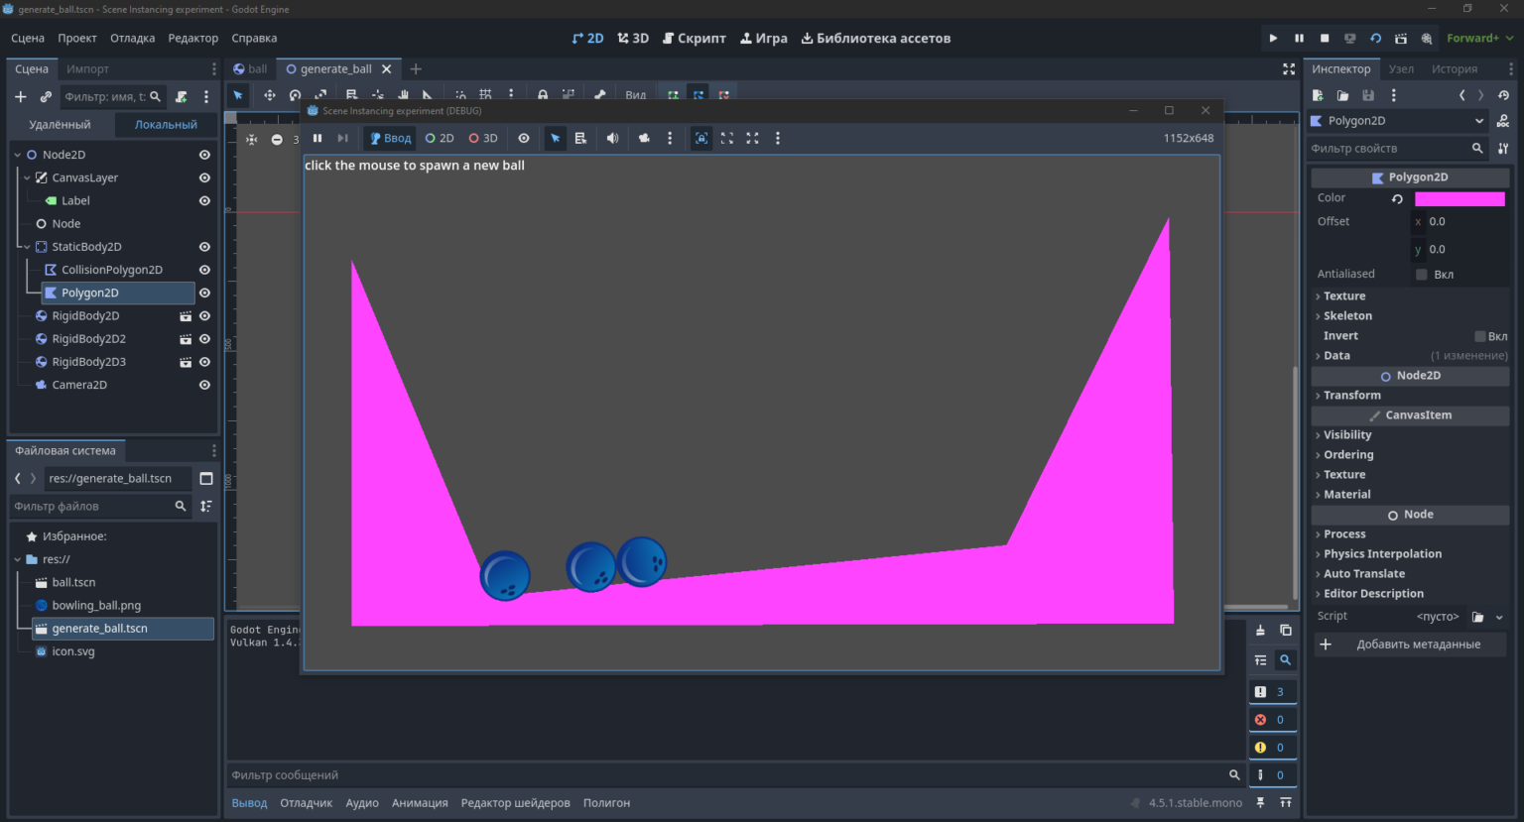Open the Отладка menu
1524x822 pixels.
(x=132, y=38)
